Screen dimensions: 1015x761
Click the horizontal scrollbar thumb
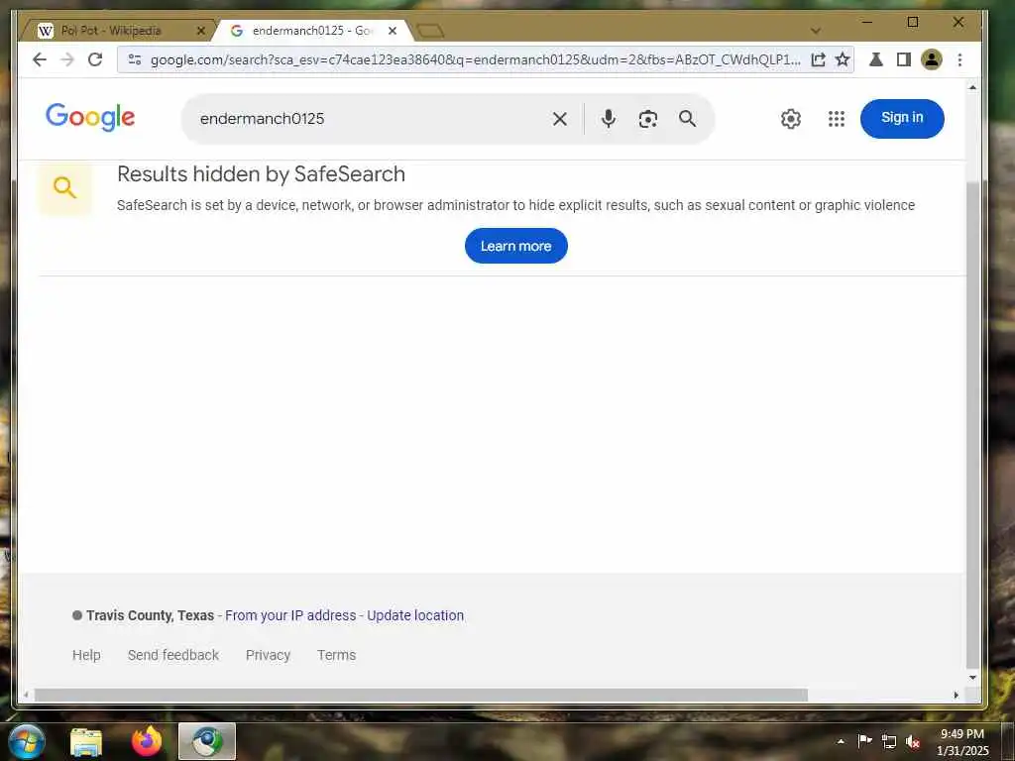tap(420, 695)
